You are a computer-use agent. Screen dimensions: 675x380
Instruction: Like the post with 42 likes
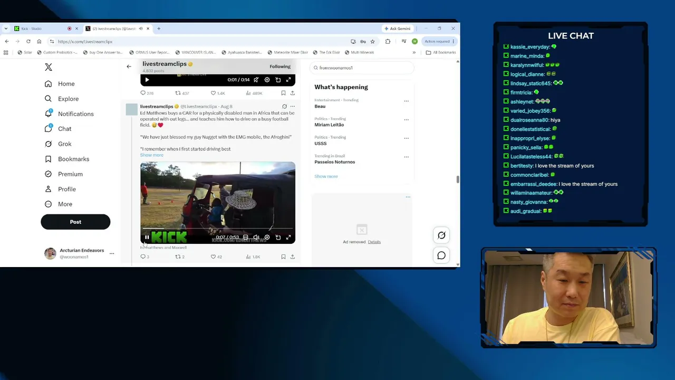[x=216, y=257]
